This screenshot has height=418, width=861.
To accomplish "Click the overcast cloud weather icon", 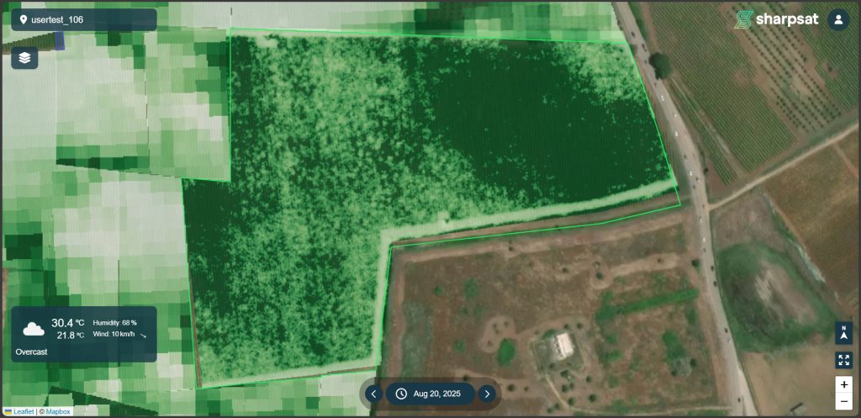I will 34,329.
